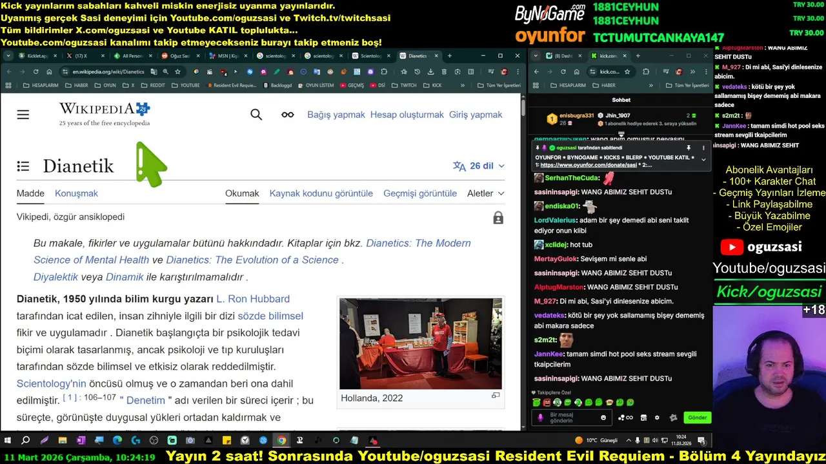Open oyunfor.com donate link in pinned message
826x464 pixels.
coord(589,165)
